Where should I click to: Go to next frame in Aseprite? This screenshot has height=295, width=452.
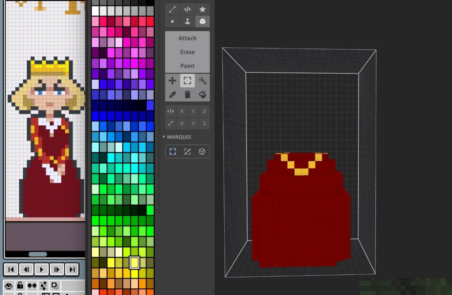tap(57, 269)
